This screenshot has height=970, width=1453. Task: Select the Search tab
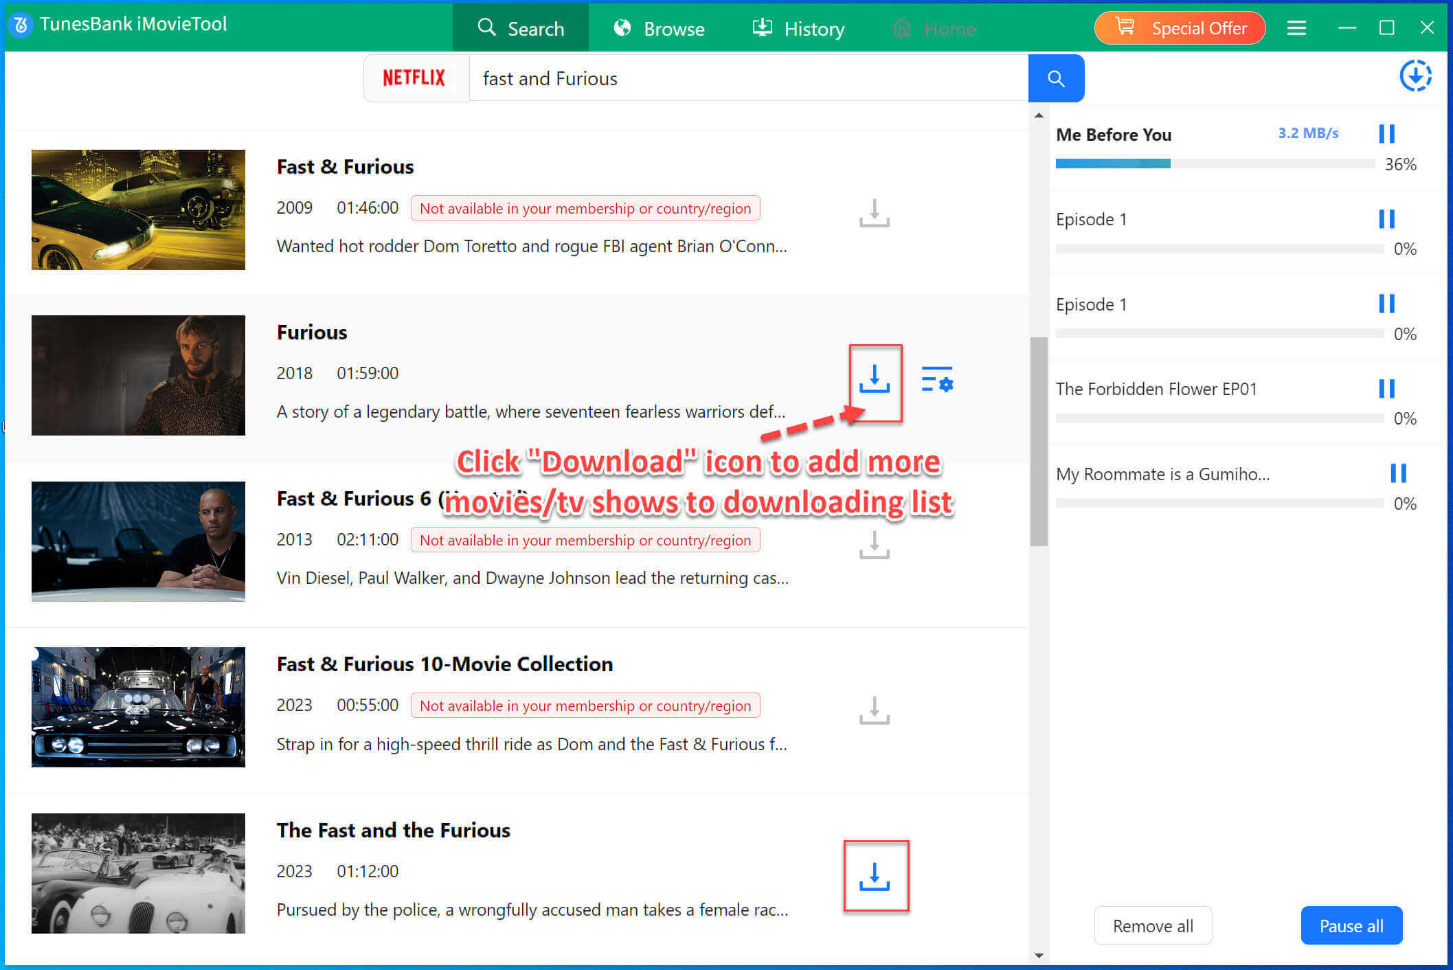coord(521,28)
